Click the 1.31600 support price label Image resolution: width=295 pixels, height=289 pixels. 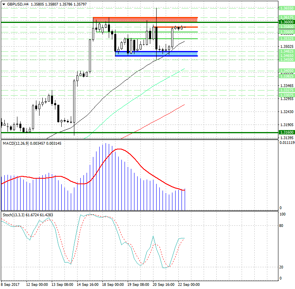click(286, 132)
